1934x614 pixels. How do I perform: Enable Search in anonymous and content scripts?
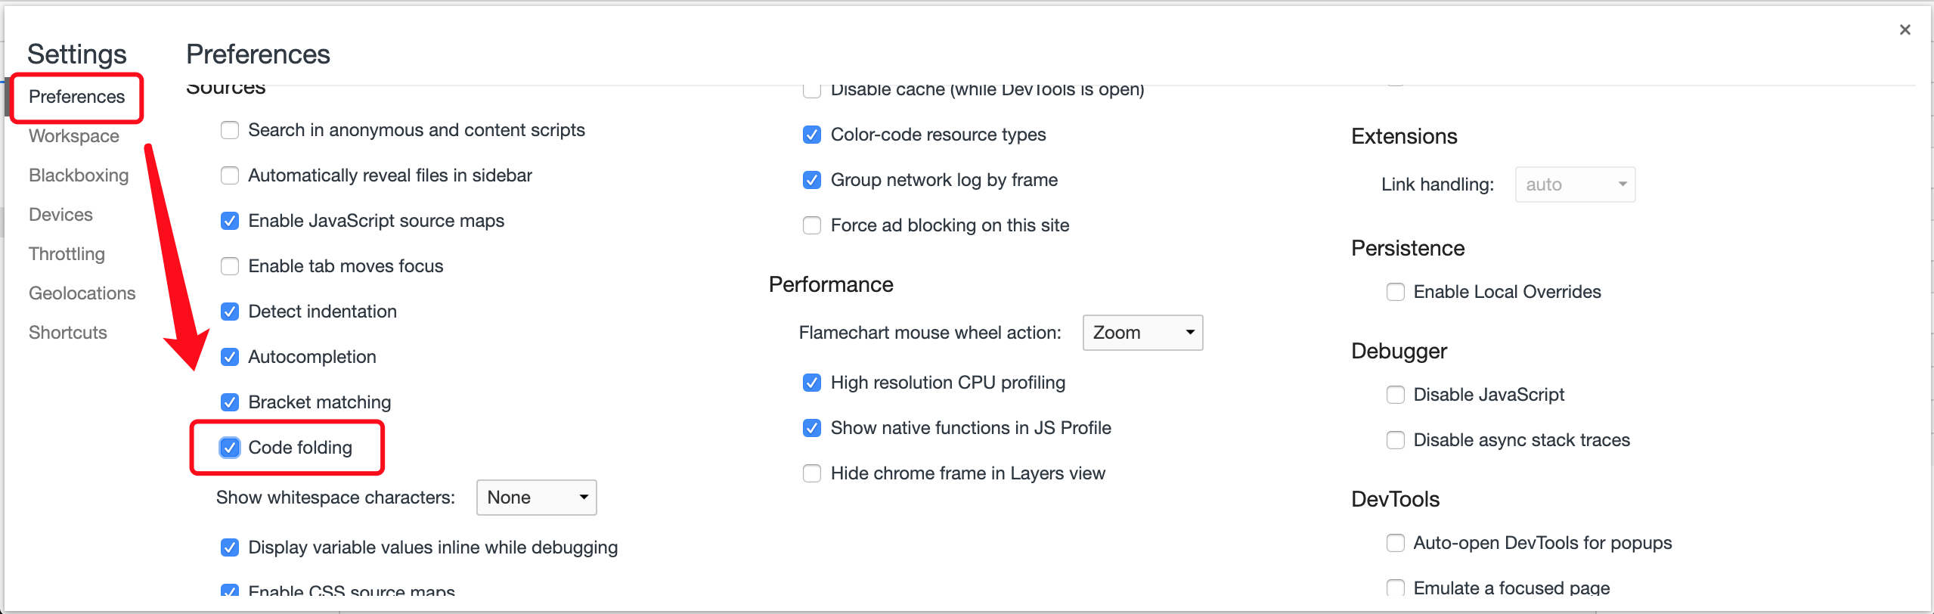tap(230, 130)
